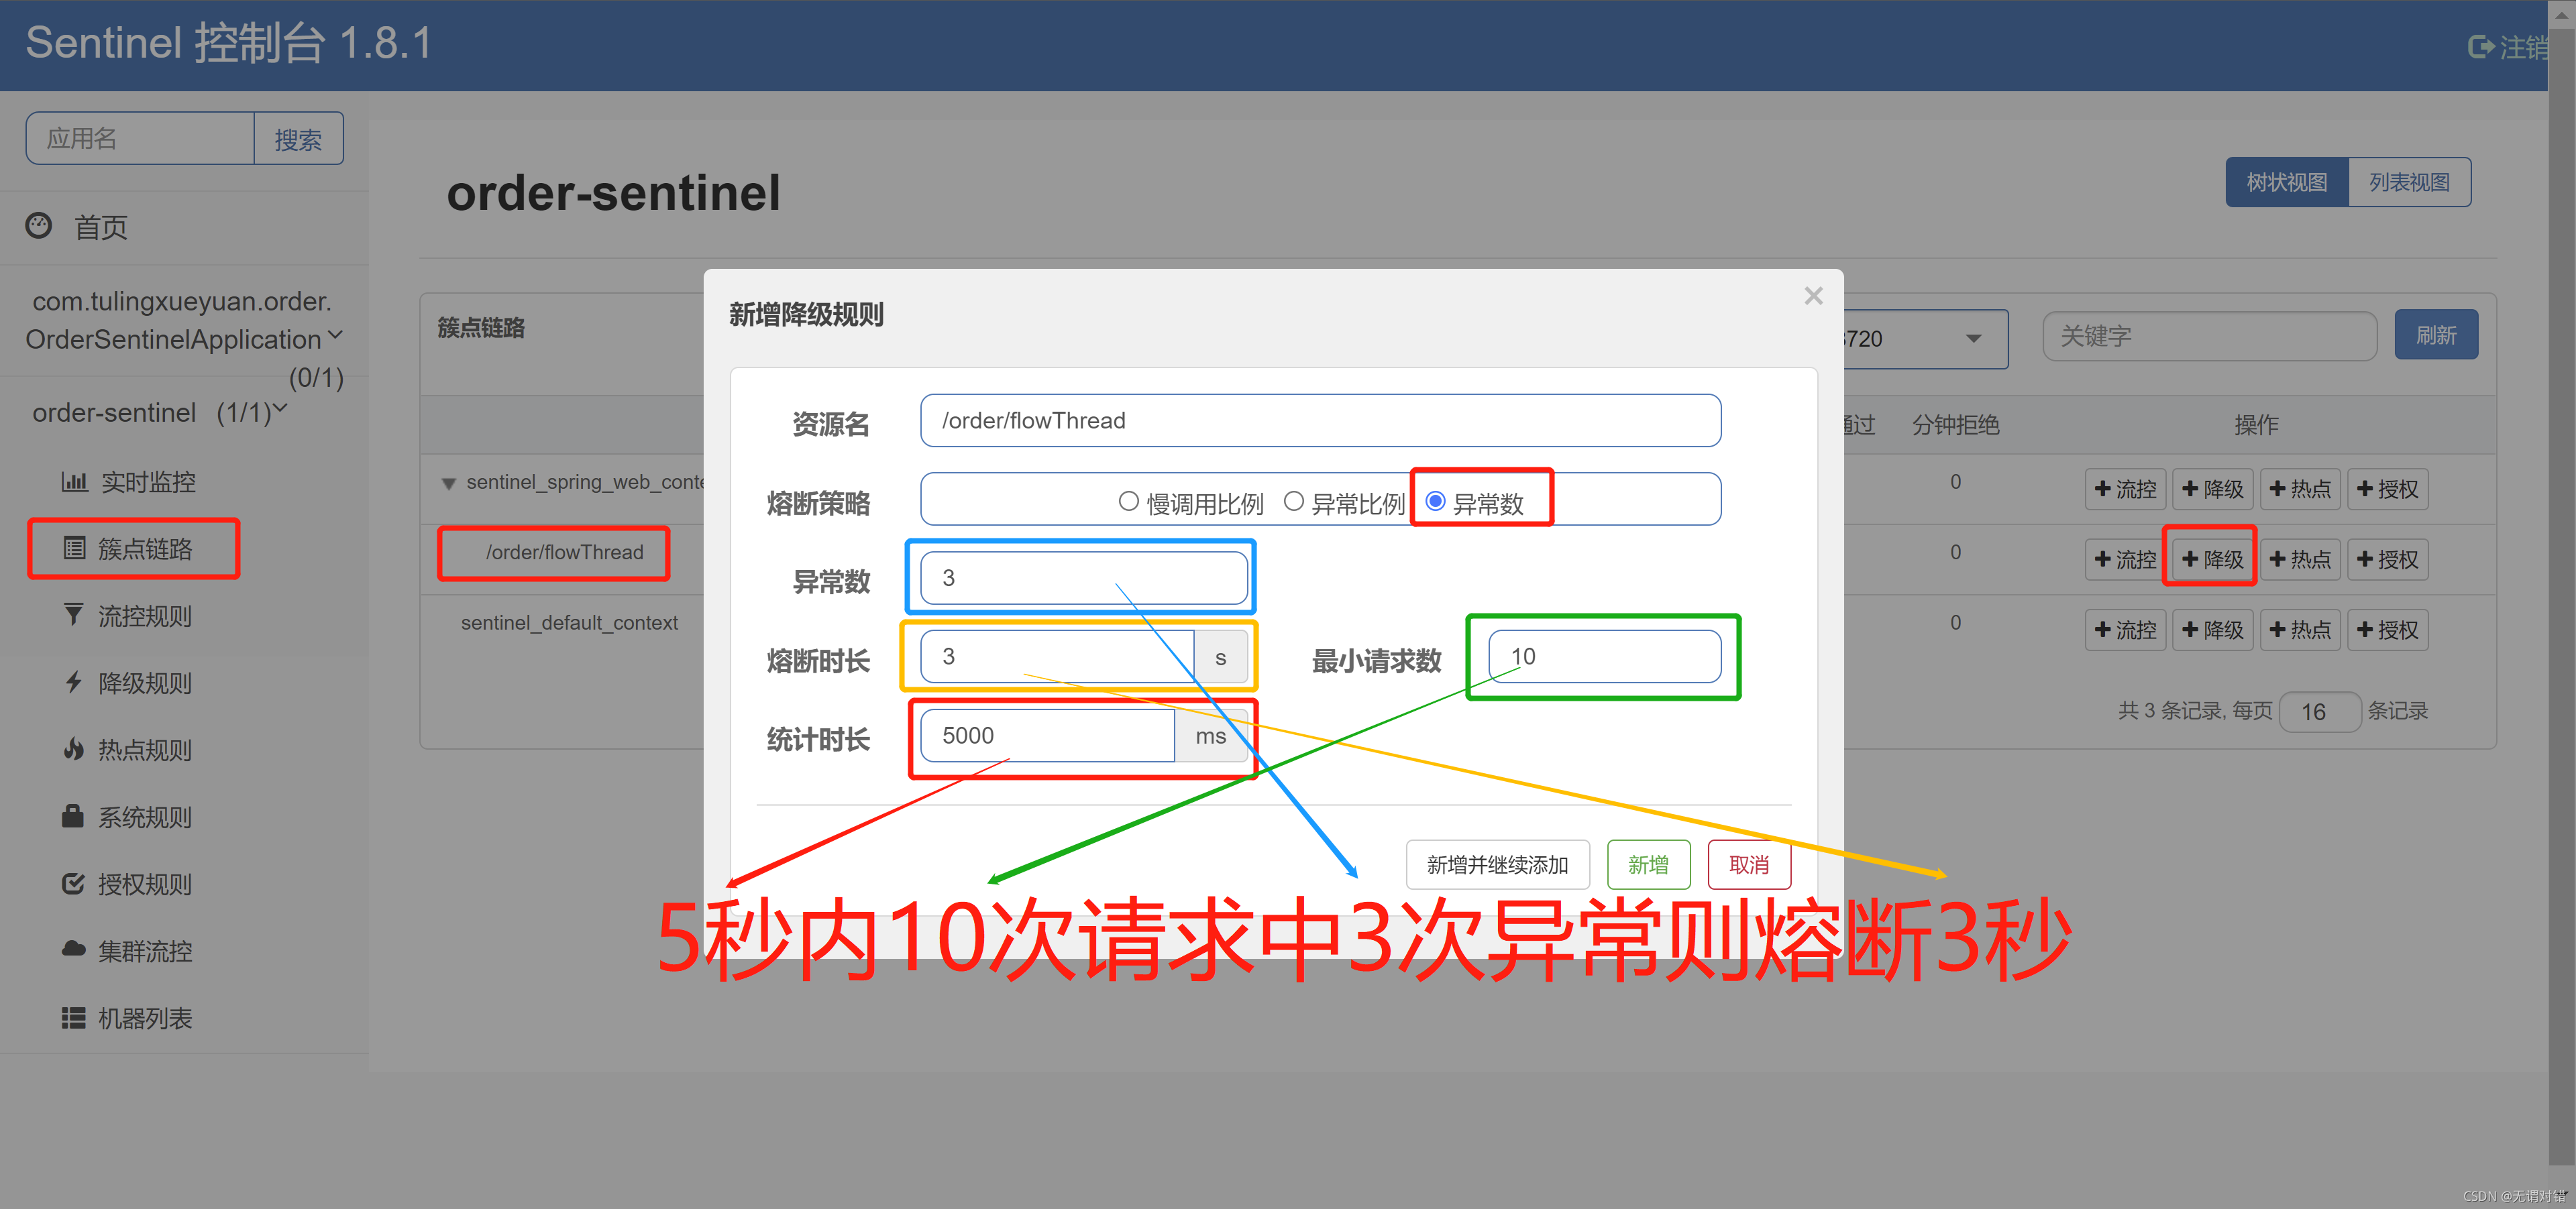Open 热点规则 flame icon in sidebar
Screen dimensions: 2576x1209
pyautogui.click(x=73, y=750)
